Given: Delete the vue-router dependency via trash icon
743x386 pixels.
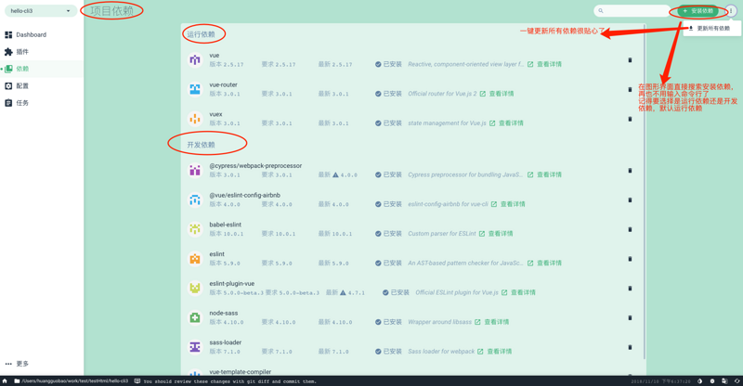Looking at the screenshot, I should (630, 89).
